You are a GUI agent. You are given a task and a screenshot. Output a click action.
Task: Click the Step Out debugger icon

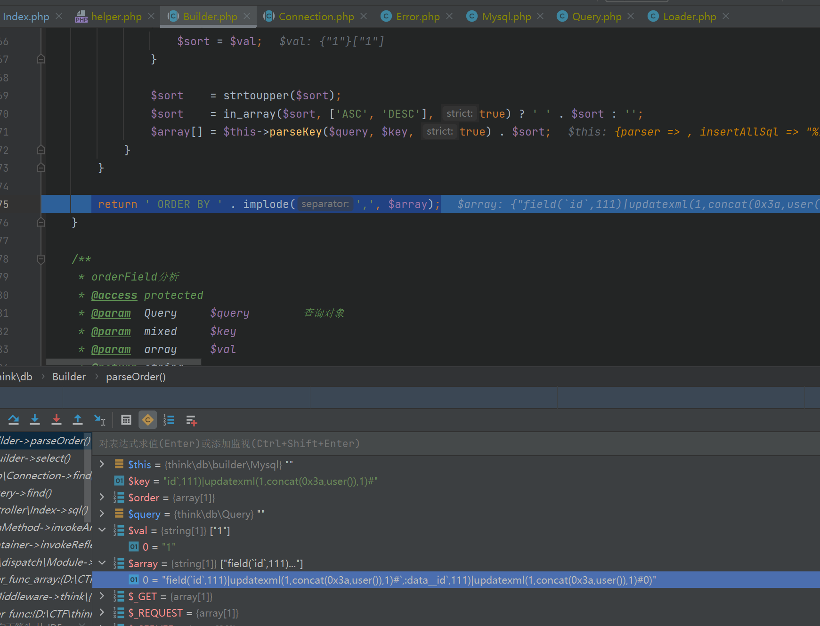(x=78, y=420)
